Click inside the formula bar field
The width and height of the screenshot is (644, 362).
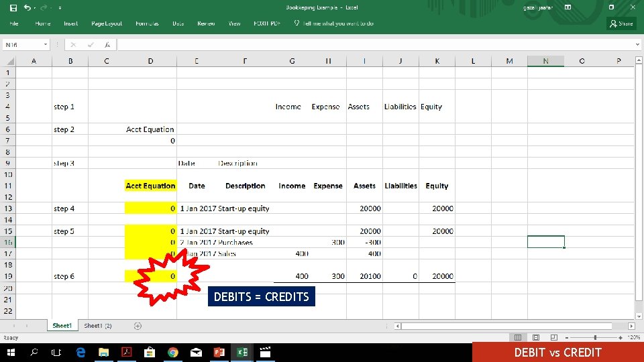coord(376,45)
